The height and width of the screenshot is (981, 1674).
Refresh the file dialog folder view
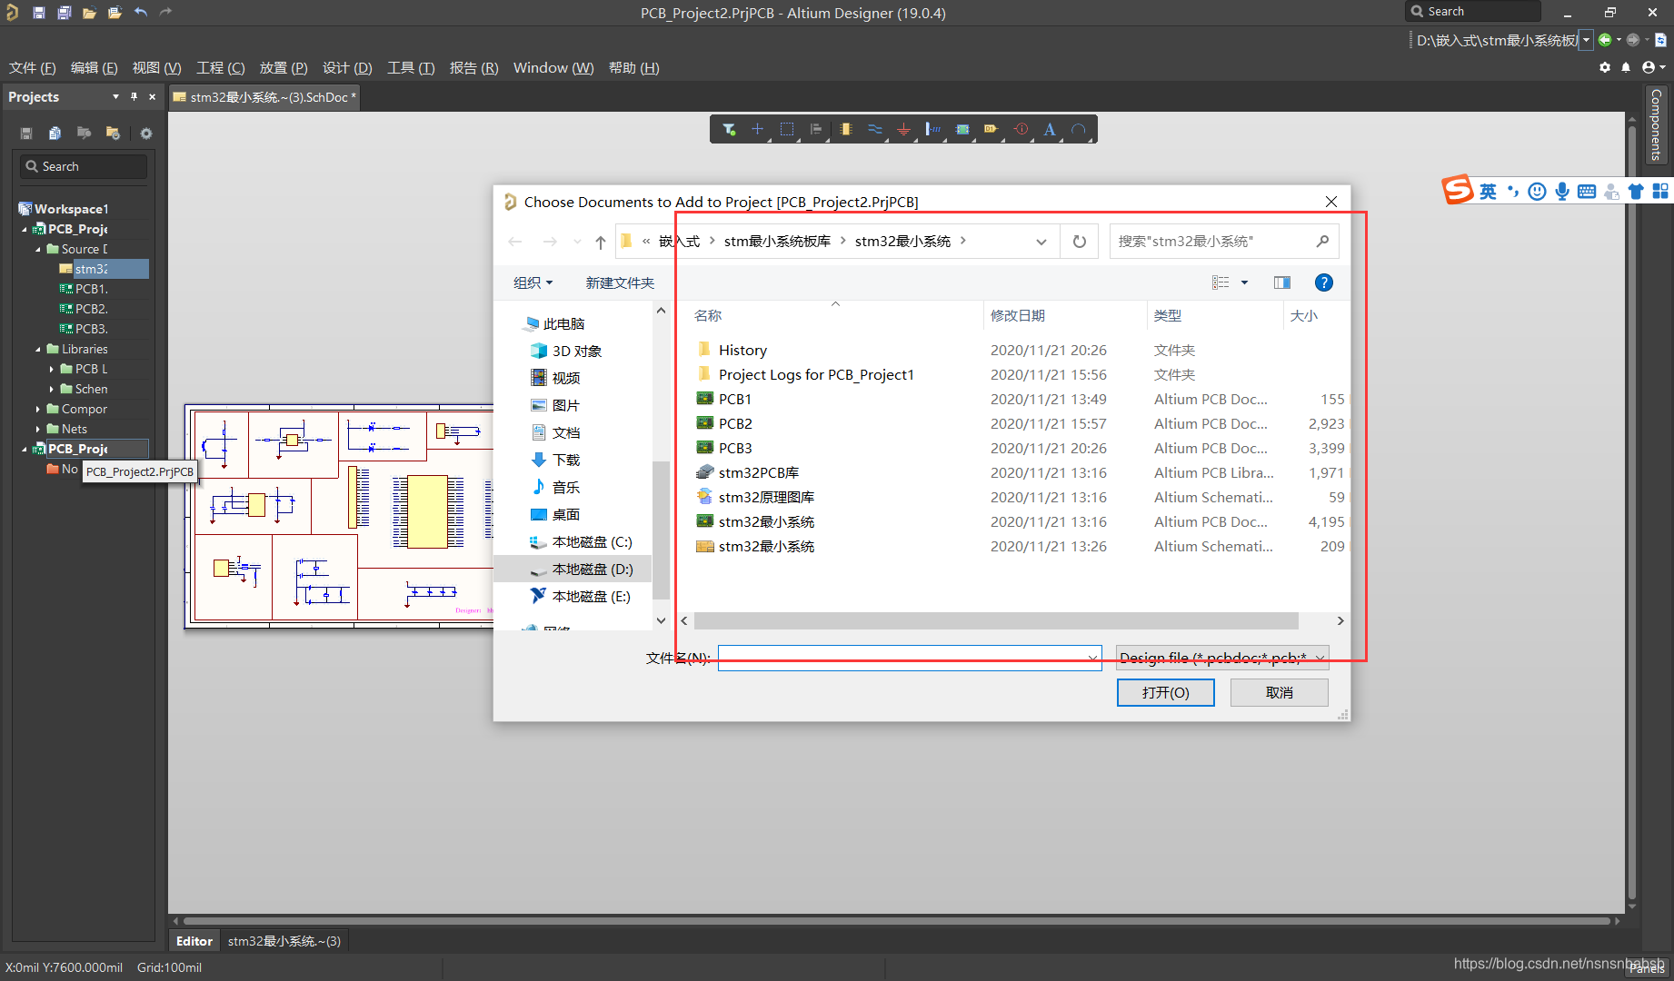[x=1080, y=242]
